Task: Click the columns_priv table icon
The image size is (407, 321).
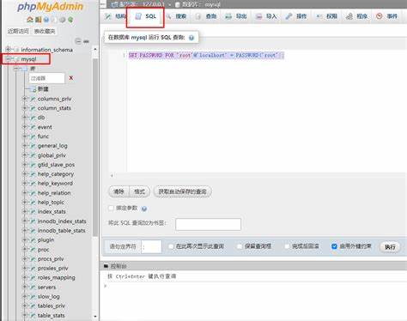Action: 33,99
